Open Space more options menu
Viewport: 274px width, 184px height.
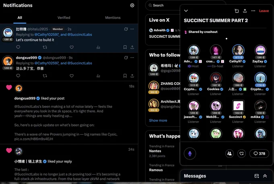pyautogui.click(x=253, y=11)
